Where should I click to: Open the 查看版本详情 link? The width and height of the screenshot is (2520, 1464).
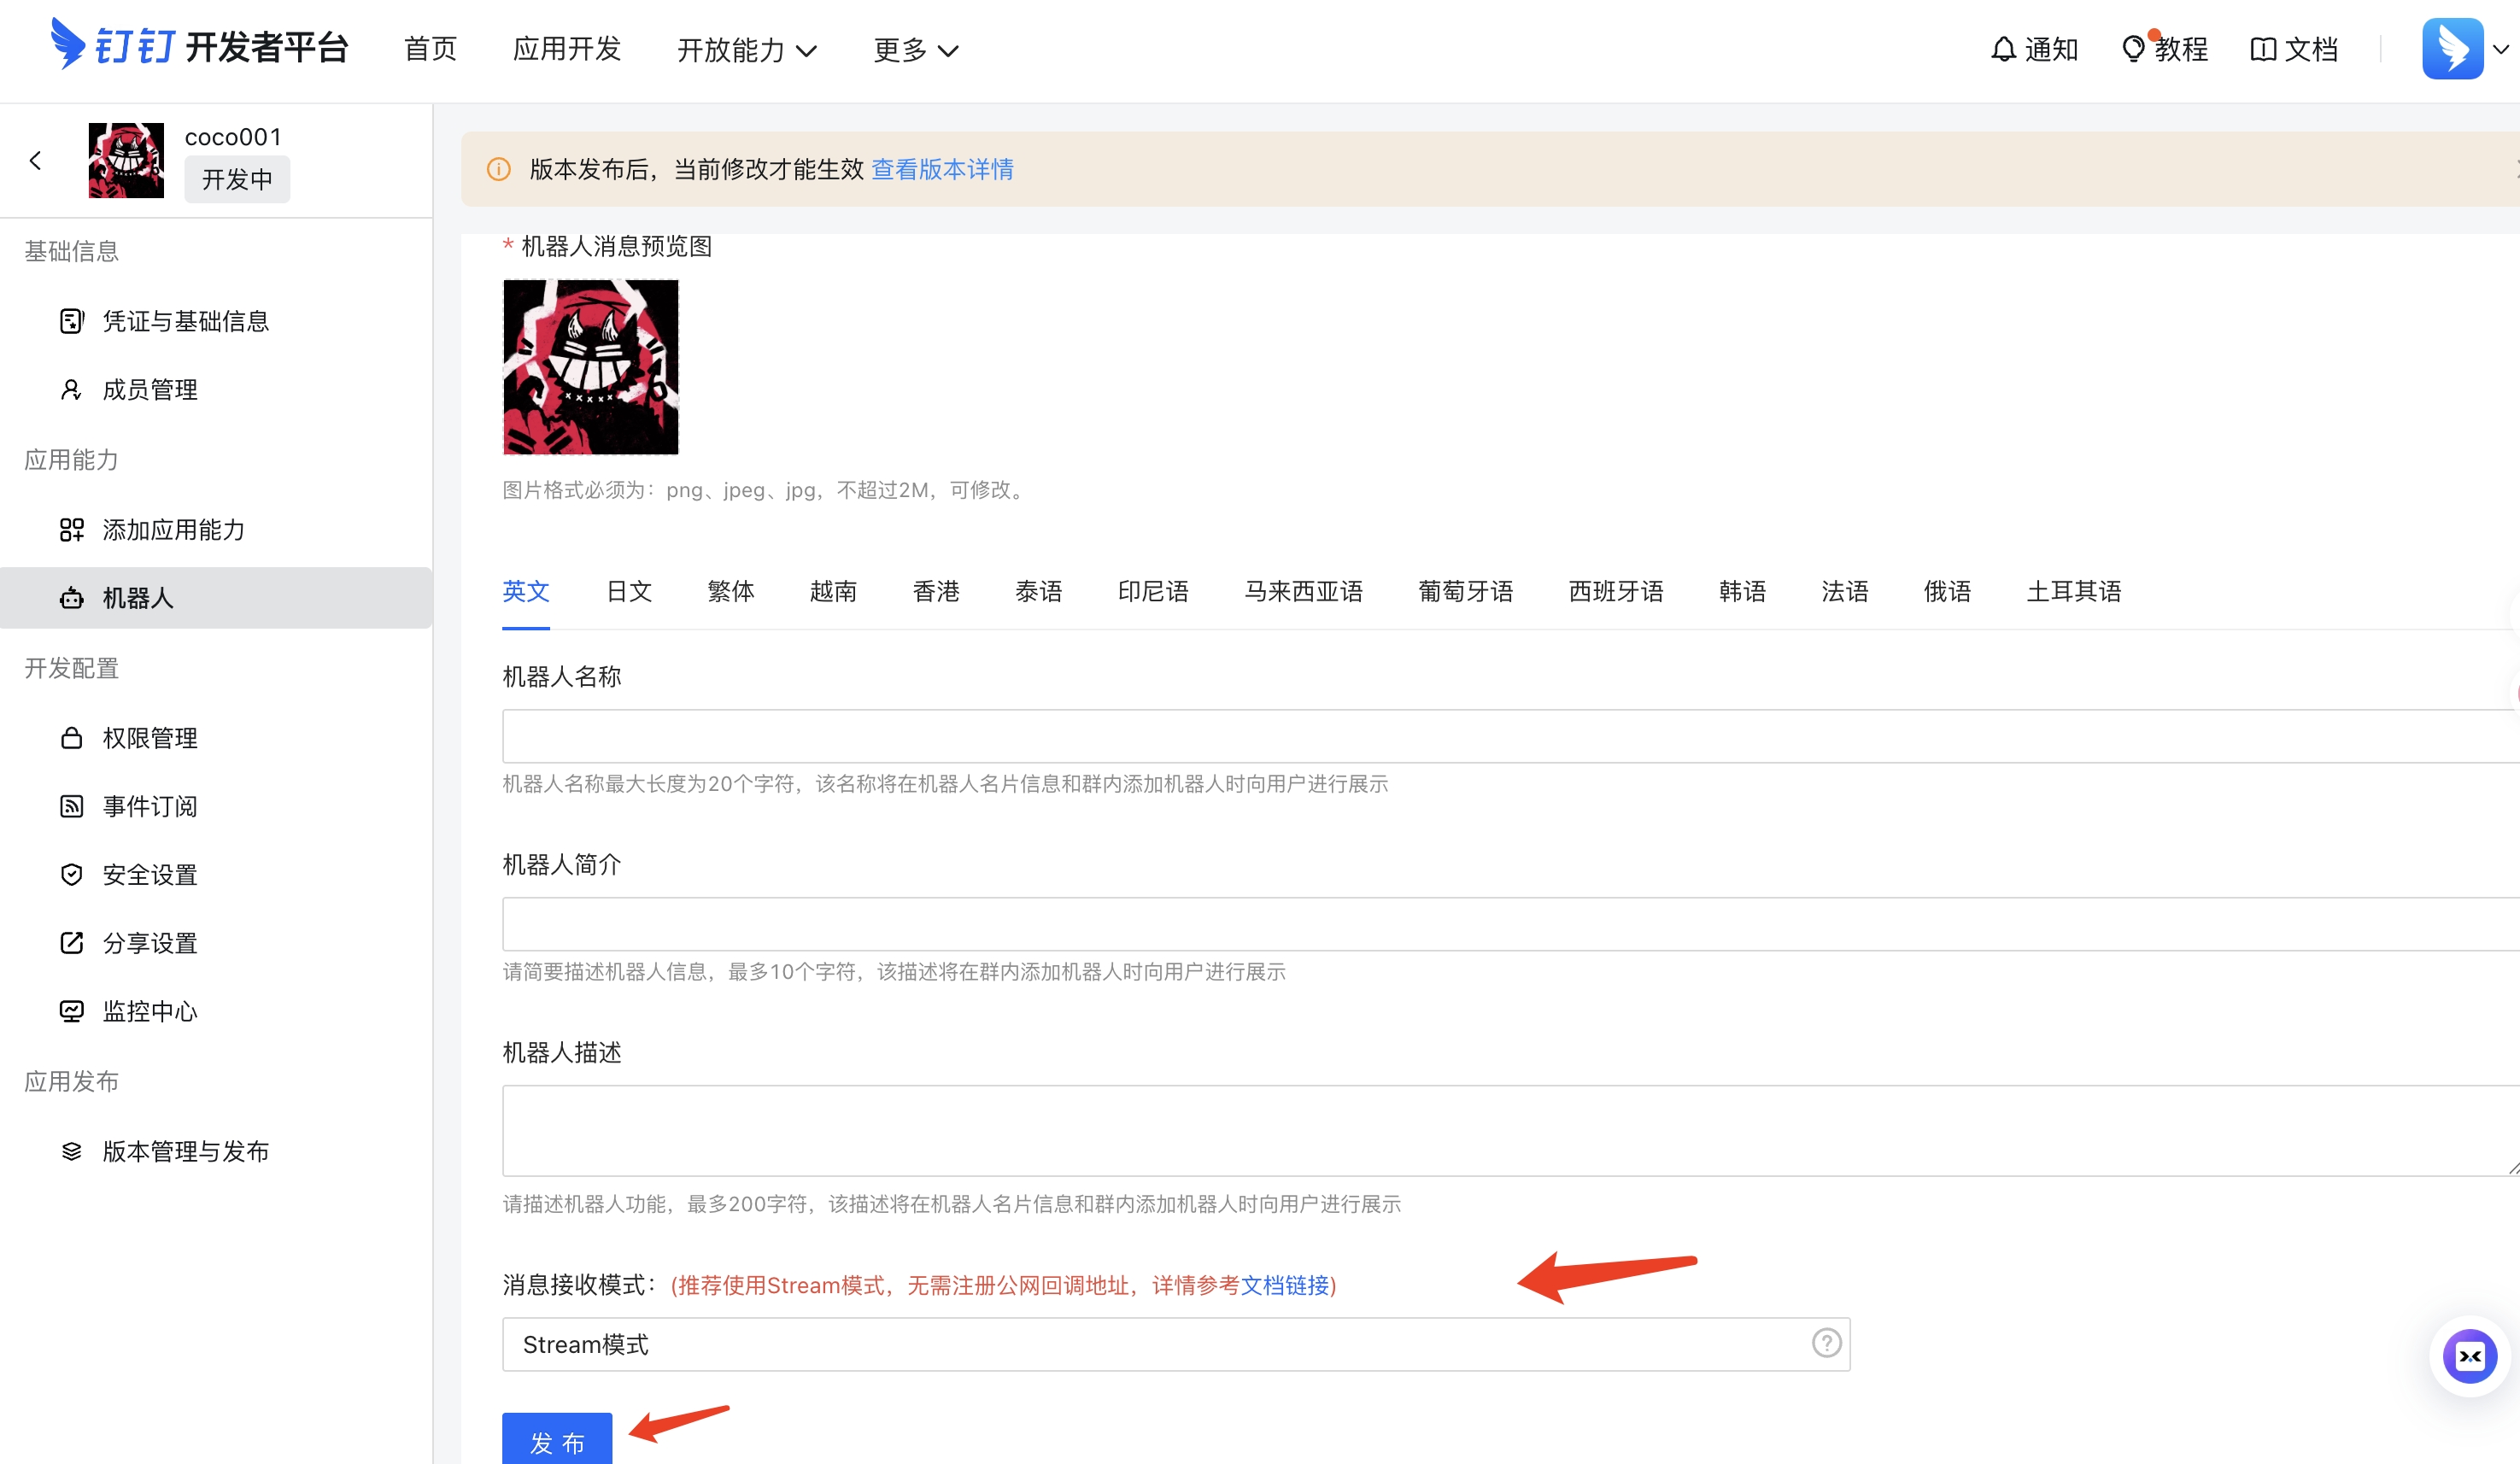[941, 169]
